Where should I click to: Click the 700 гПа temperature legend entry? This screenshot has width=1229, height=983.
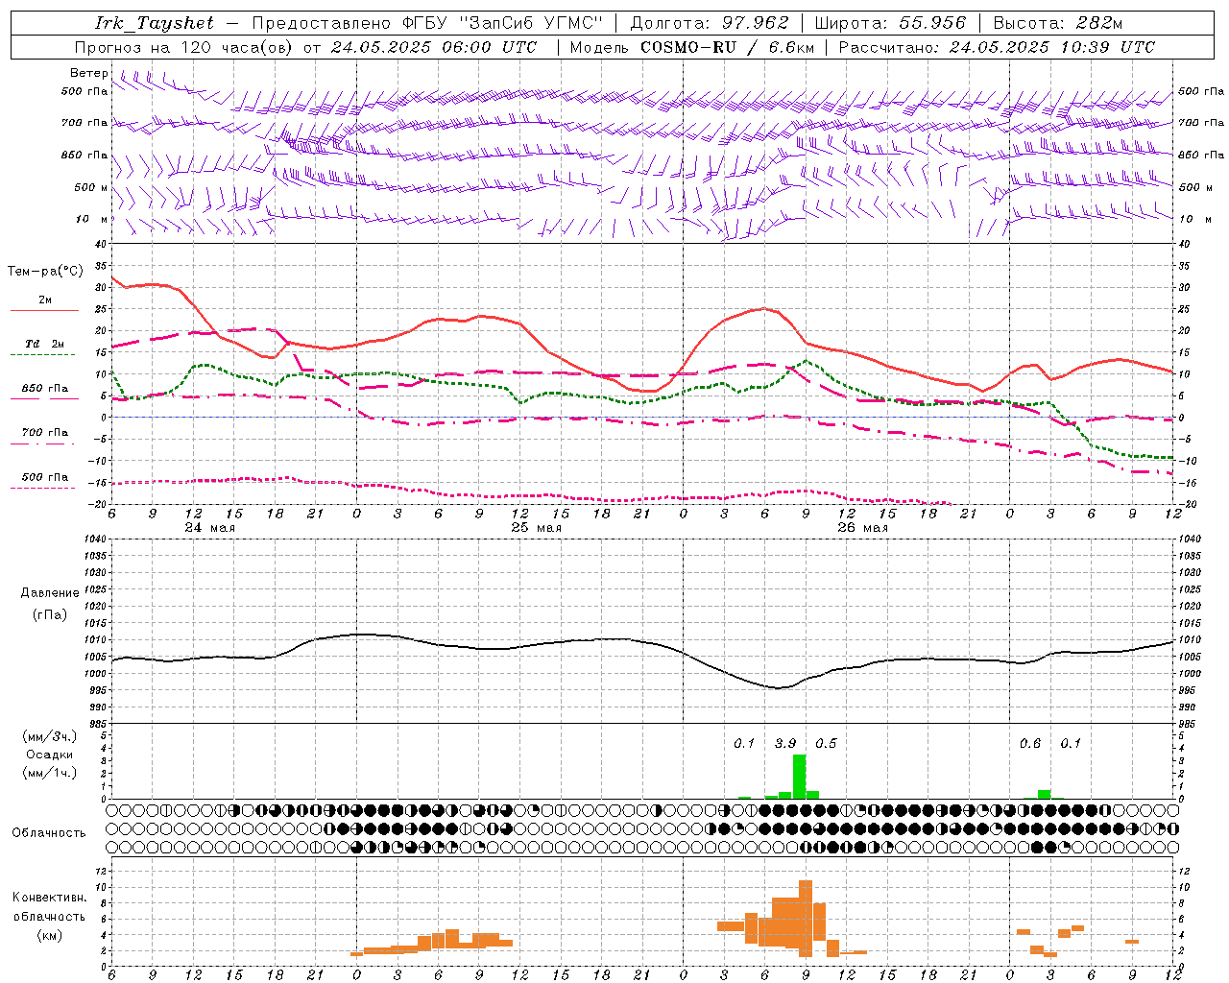pyautogui.click(x=44, y=433)
